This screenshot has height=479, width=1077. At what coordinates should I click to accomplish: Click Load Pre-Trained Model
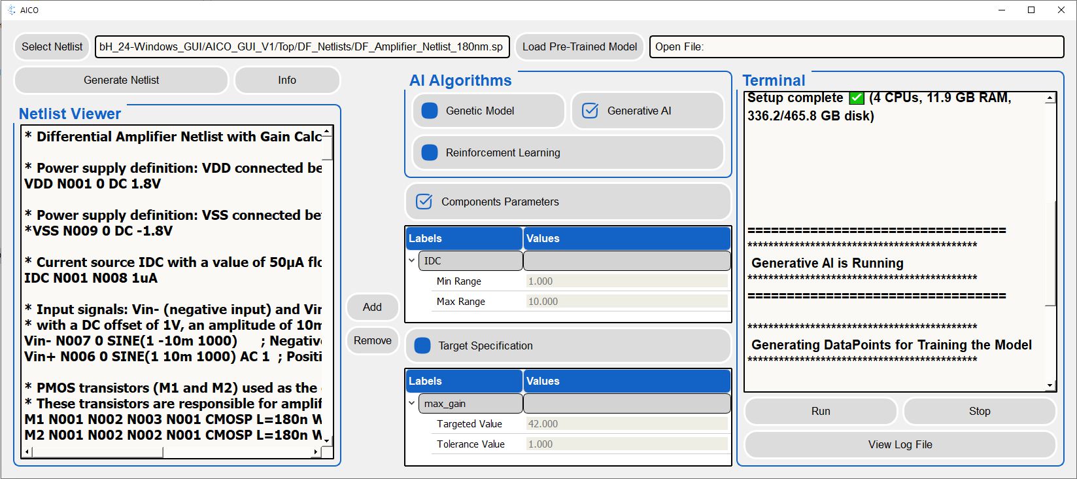pos(579,46)
